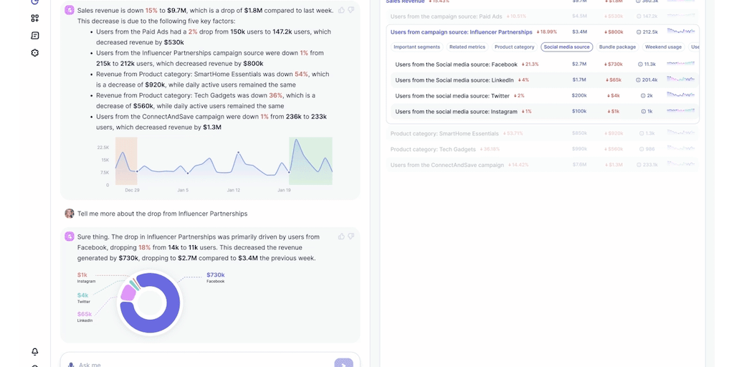Screen dimensions: 734x367
Task: Thumbs up the sales revenue answer
Action: click(341, 10)
